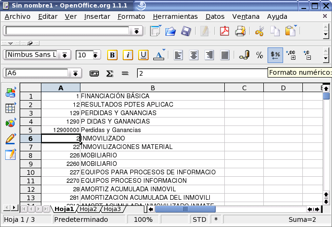Open the font name dropdown

(x=64, y=55)
